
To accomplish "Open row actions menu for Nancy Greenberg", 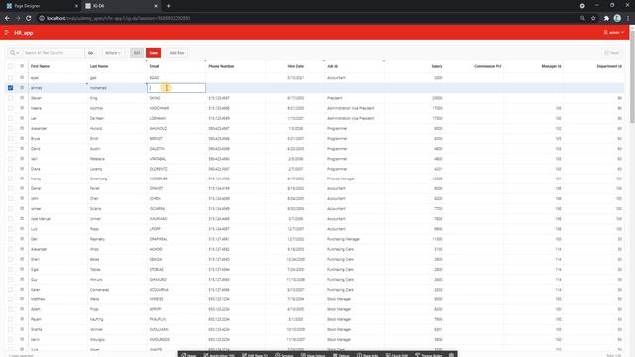I will (x=22, y=178).
